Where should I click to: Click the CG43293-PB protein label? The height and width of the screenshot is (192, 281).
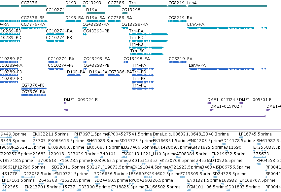[x=96, y=65]
